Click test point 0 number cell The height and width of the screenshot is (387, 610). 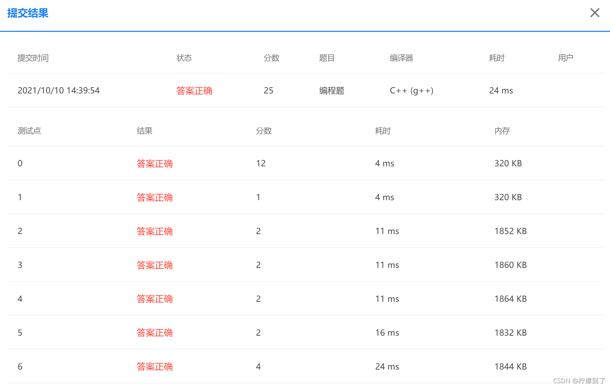(20, 164)
